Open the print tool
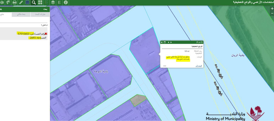 coord(15,2)
